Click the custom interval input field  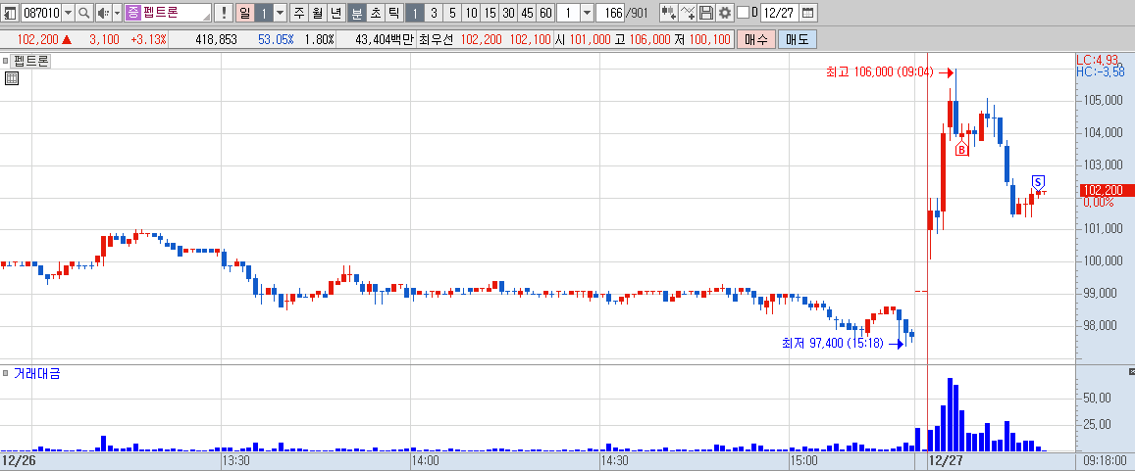[568, 13]
